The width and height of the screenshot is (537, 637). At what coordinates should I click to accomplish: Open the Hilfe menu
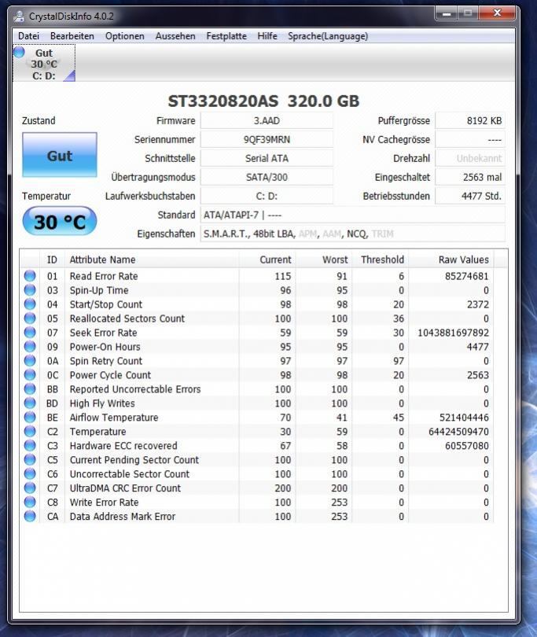coord(267,36)
